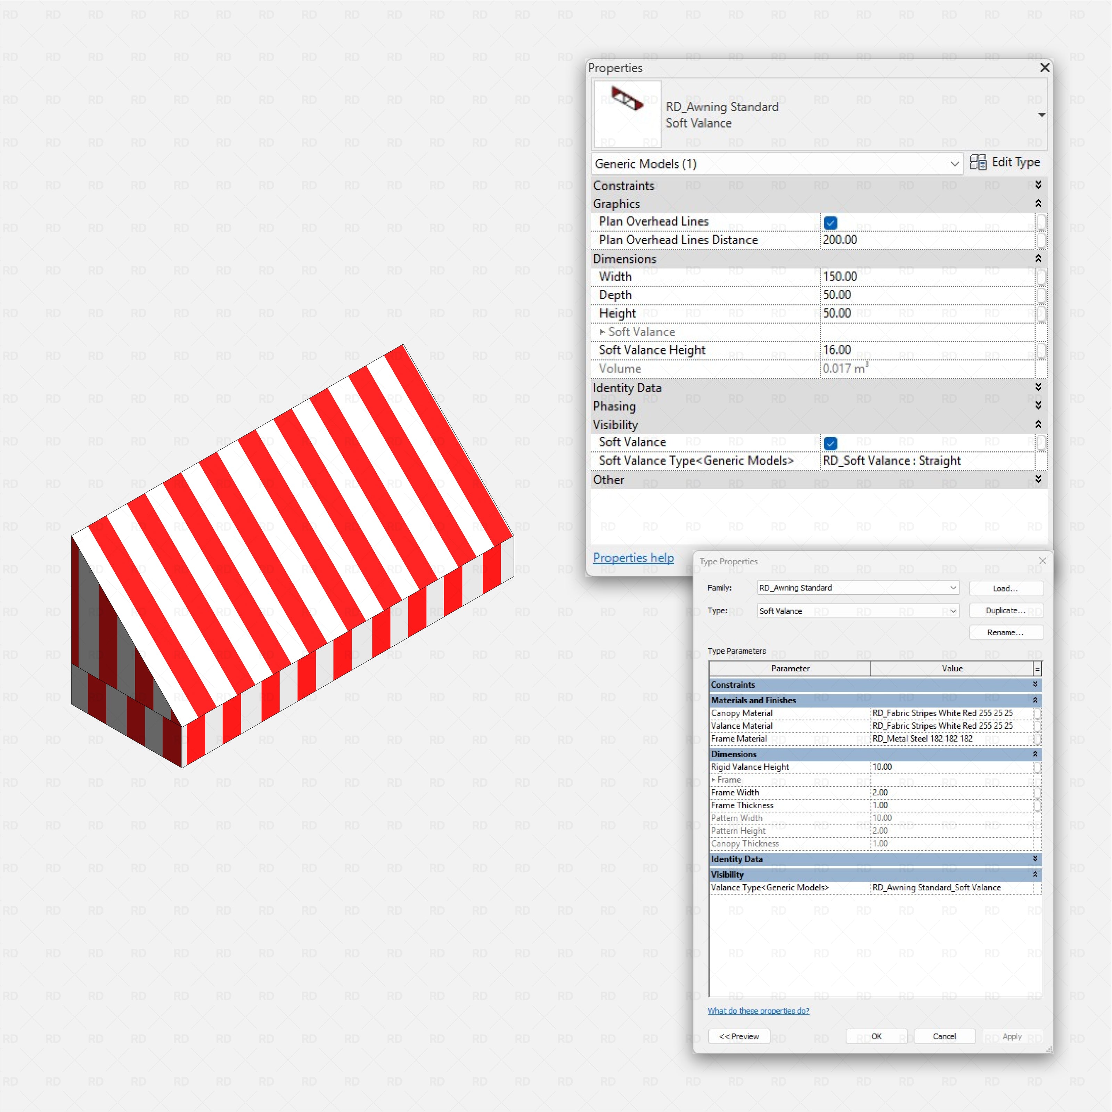Image resolution: width=1112 pixels, height=1112 pixels.
Task: Open the type selector dropdown arrow in Properties
Action: pyautogui.click(x=1041, y=115)
